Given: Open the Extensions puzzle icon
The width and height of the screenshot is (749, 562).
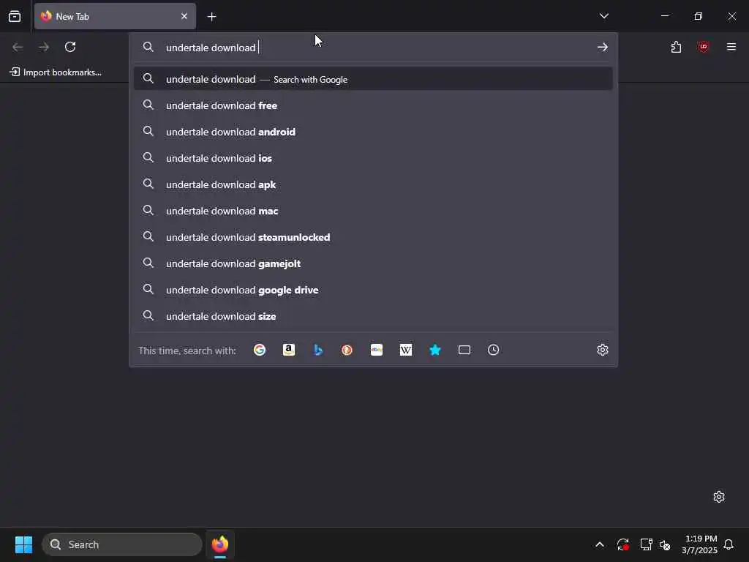Looking at the screenshot, I should (x=676, y=47).
